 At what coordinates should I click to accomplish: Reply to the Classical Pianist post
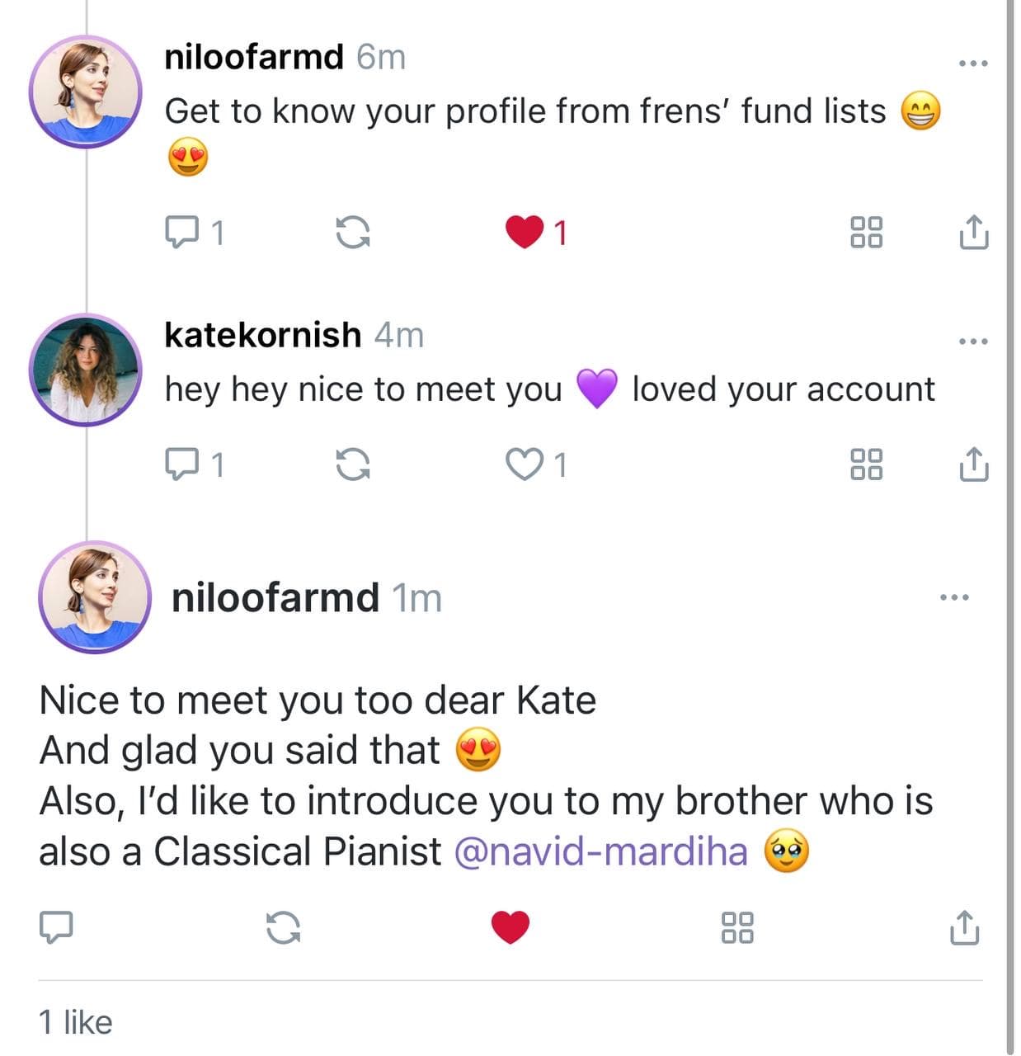click(x=56, y=928)
